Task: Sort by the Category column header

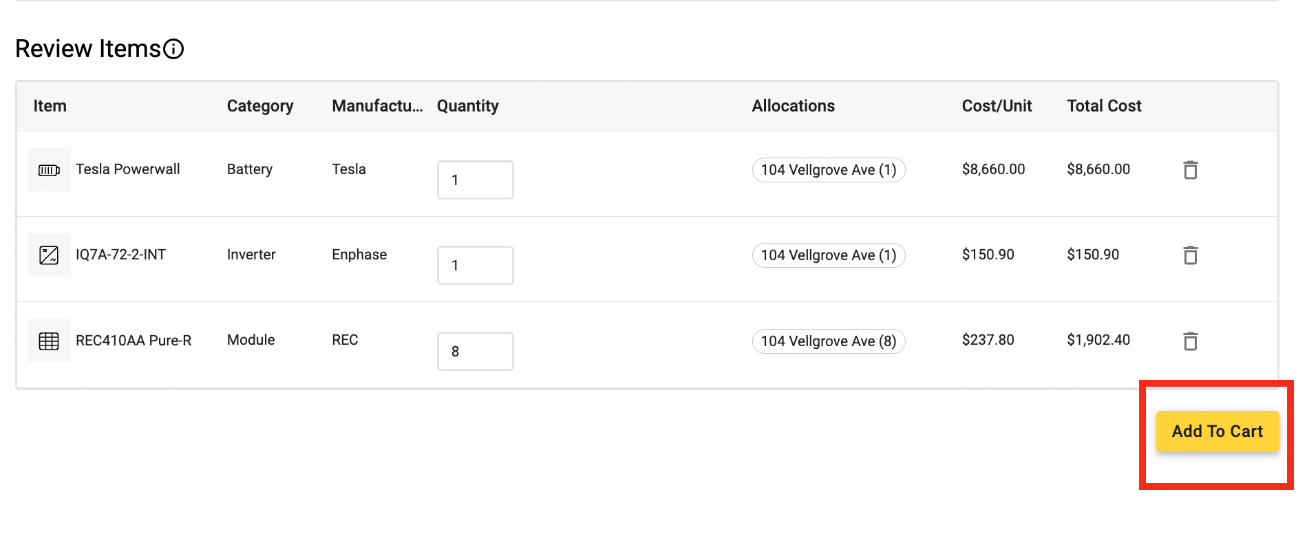Action: [260, 106]
